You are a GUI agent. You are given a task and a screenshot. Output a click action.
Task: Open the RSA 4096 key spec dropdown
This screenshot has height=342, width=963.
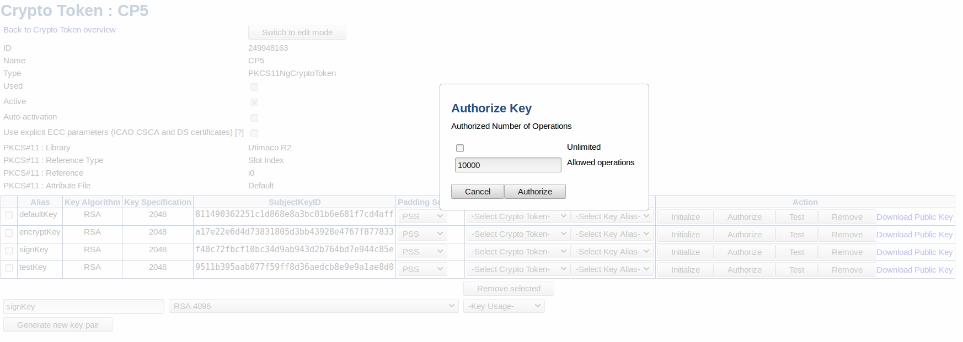click(313, 306)
